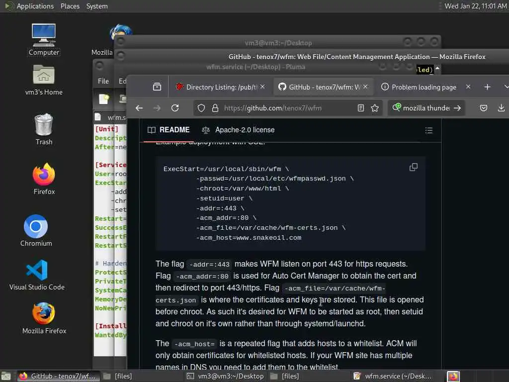Click the -chroot=/var/www/html code line
509x382 pixels.
click(242, 189)
